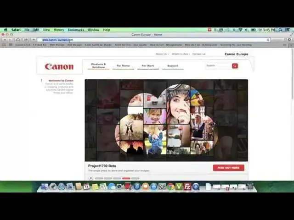
Task: Click the page vertical scrollbar
Action: click(x=292, y=74)
